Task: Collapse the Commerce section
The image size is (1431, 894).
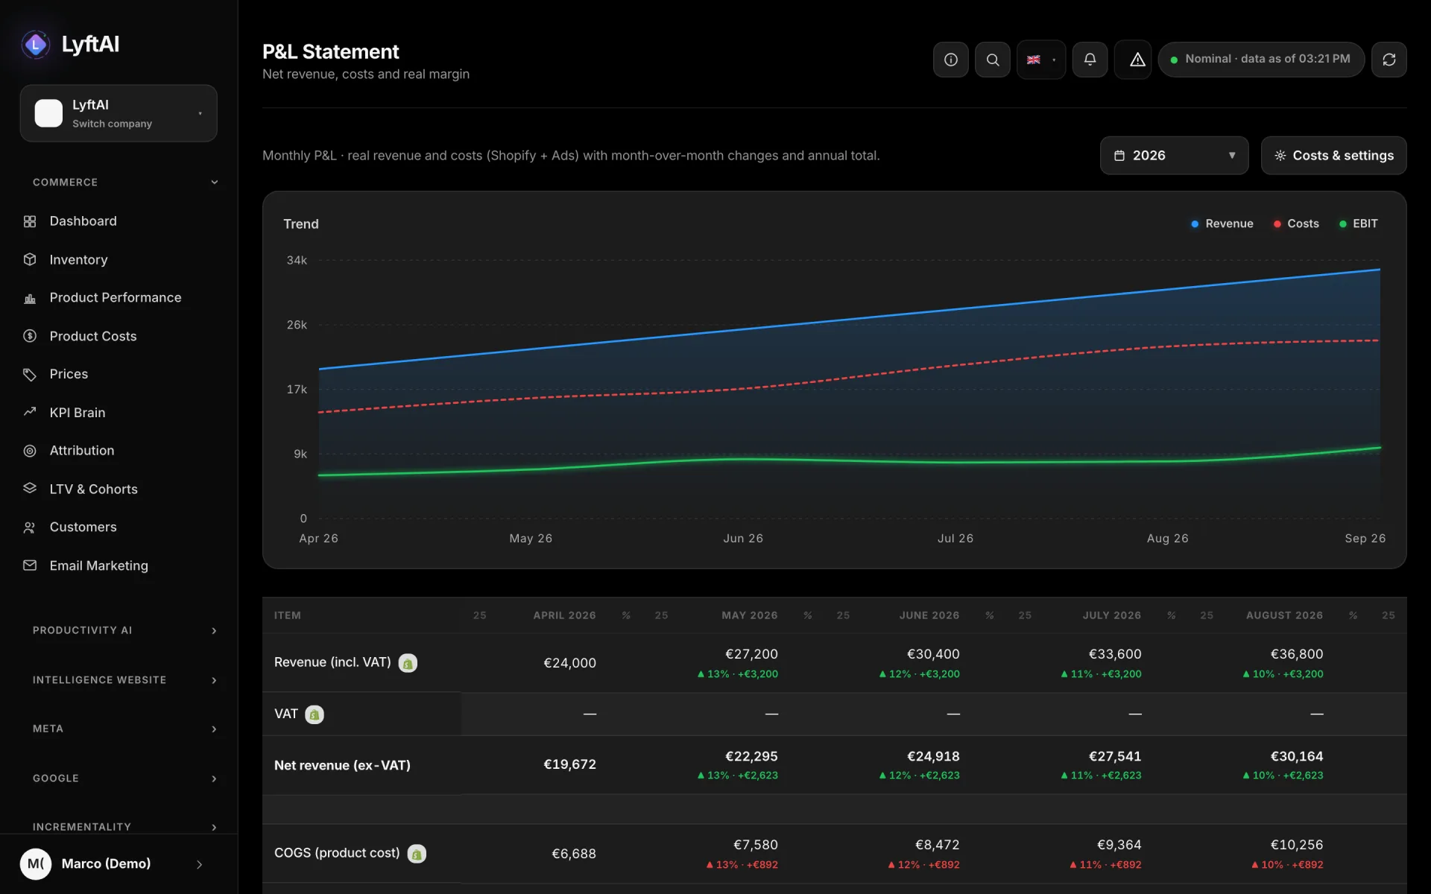Action: pos(125,183)
